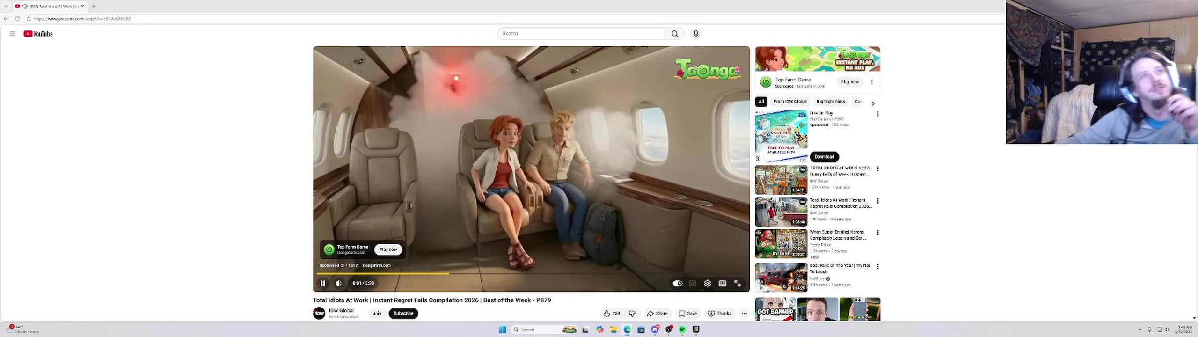Go back with browser back arrow
This screenshot has width=1198, height=337.
pyautogui.click(x=6, y=19)
